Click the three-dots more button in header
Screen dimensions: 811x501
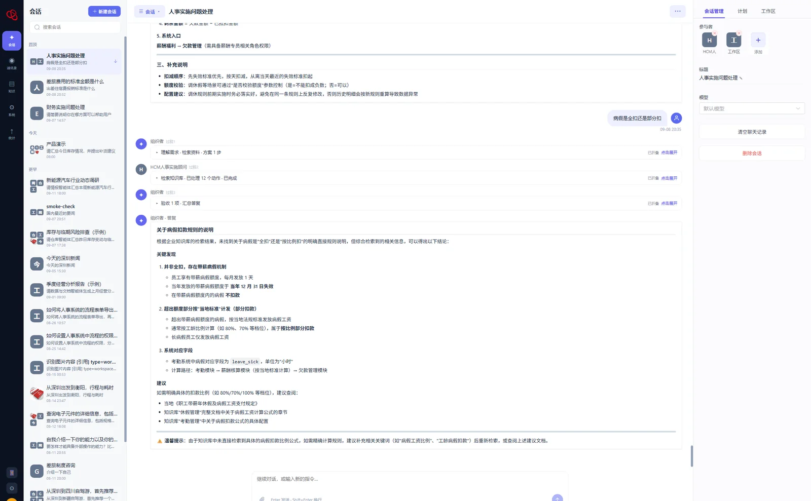coord(678,11)
